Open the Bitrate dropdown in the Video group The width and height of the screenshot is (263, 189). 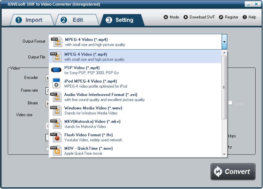47,103
